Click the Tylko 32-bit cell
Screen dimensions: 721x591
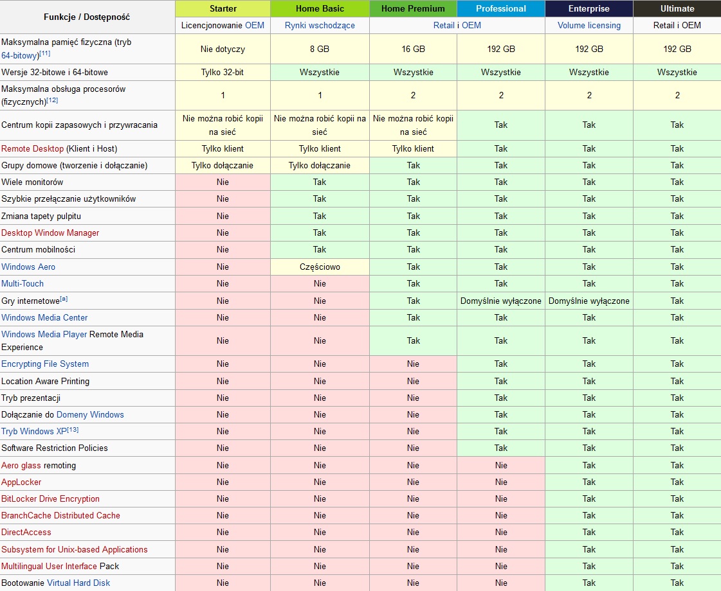(223, 72)
